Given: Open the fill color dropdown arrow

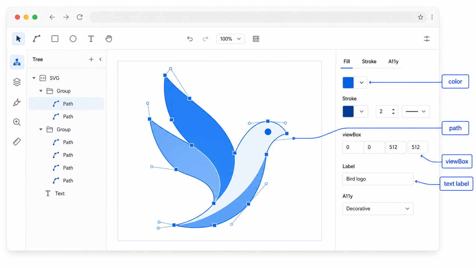Looking at the screenshot, I should tap(362, 83).
